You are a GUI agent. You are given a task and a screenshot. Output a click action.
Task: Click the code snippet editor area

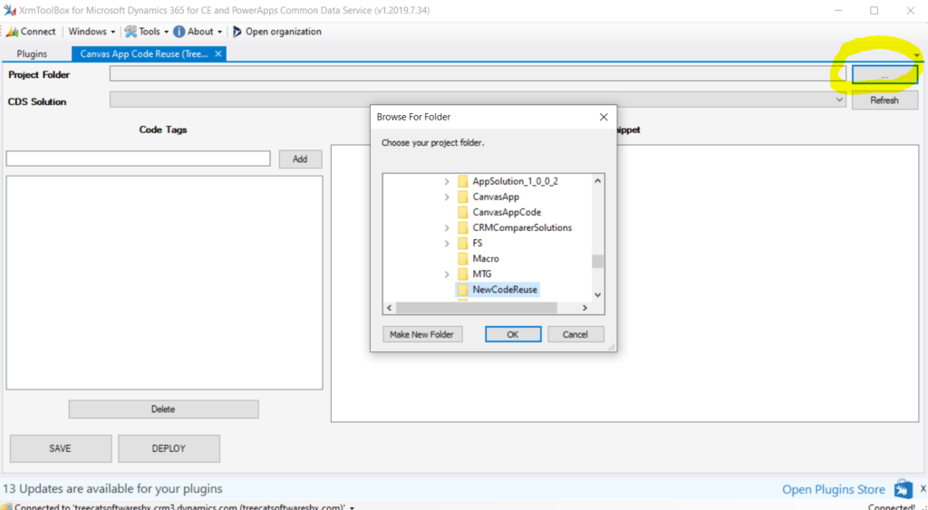(624, 283)
